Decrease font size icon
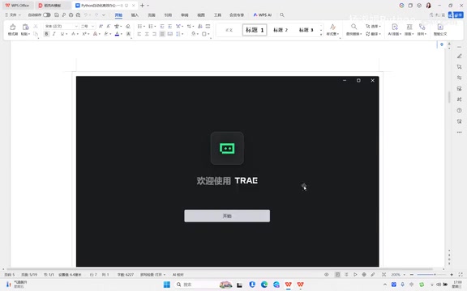The width and height of the screenshot is (467, 291). [x=109, y=27]
